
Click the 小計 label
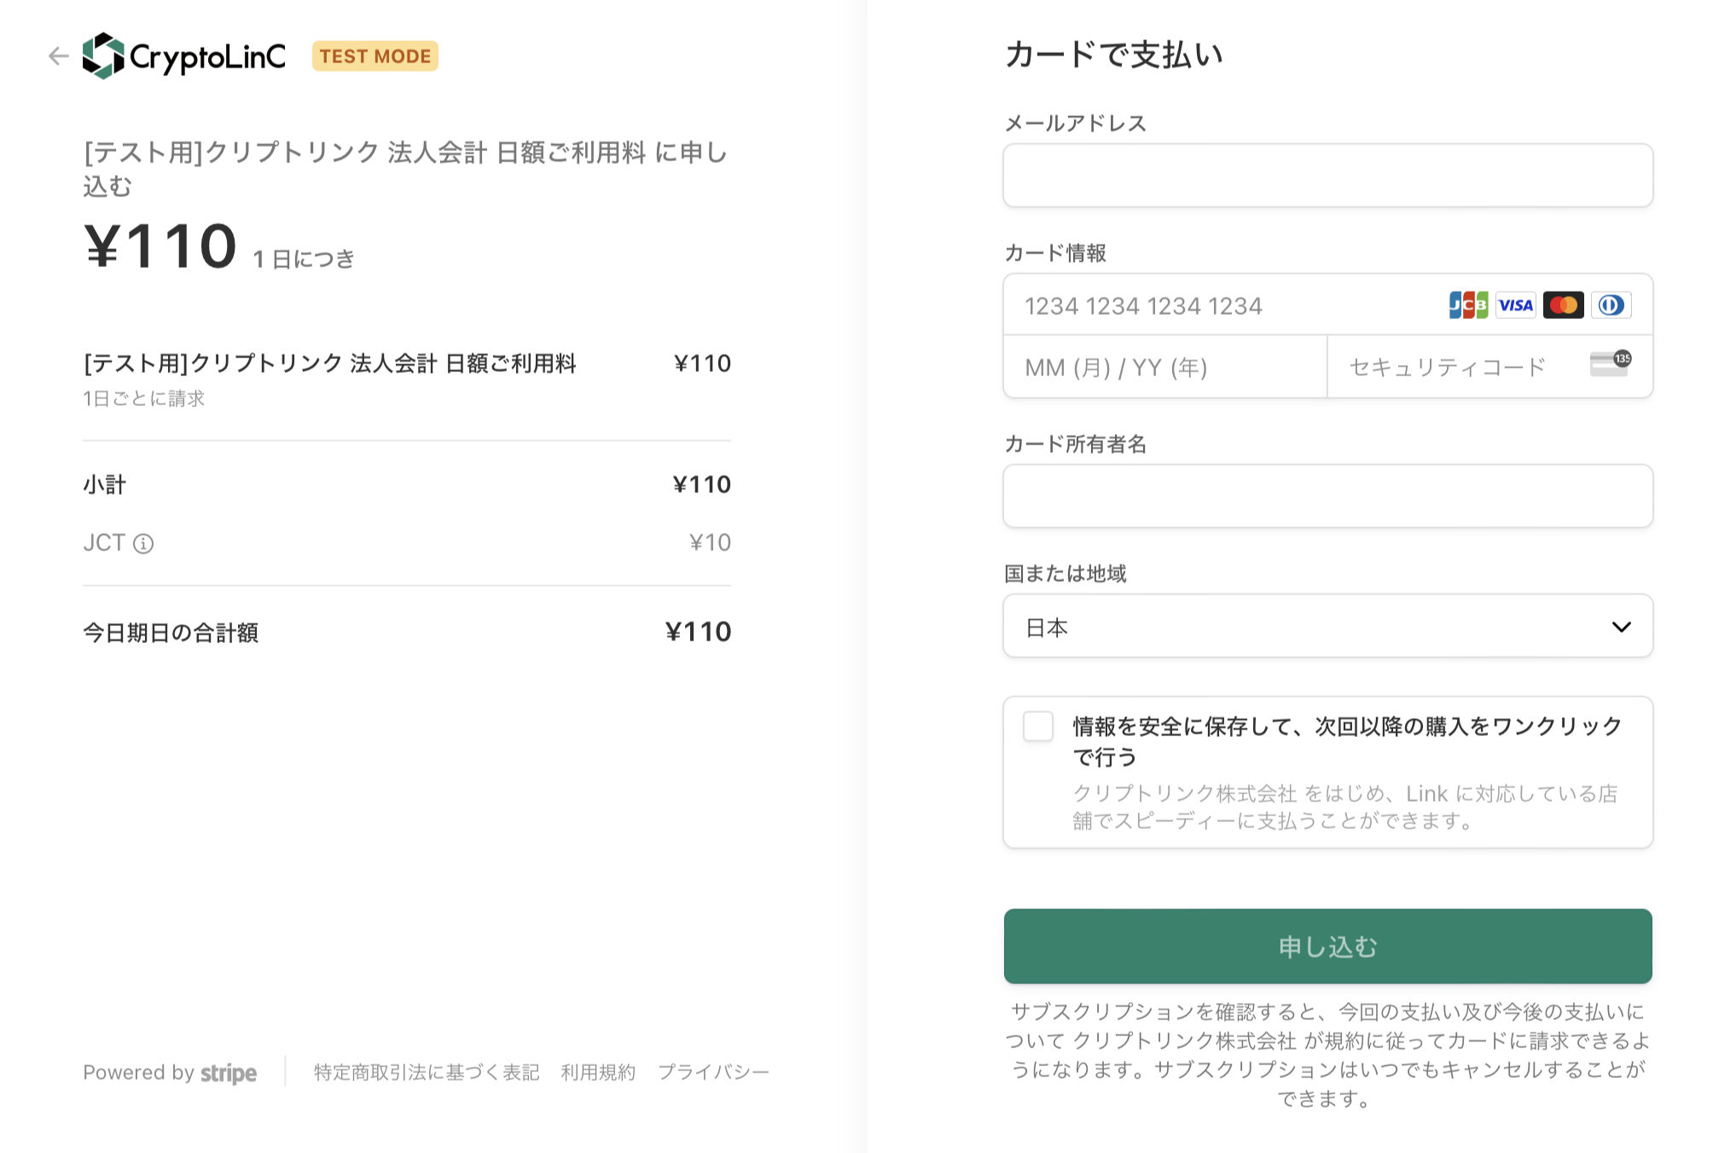pyautogui.click(x=105, y=484)
